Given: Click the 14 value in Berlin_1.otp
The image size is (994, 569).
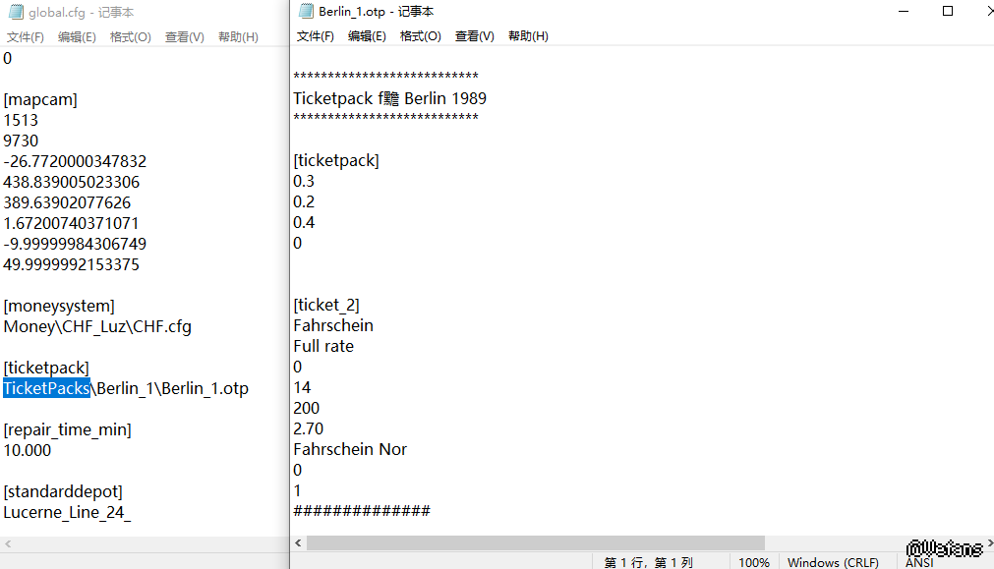Looking at the screenshot, I should click(302, 388).
